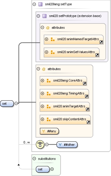This screenshot has width=111, height=176.
Task: Follow link arrow on animTargetAttrs
Action: tap(88, 109)
